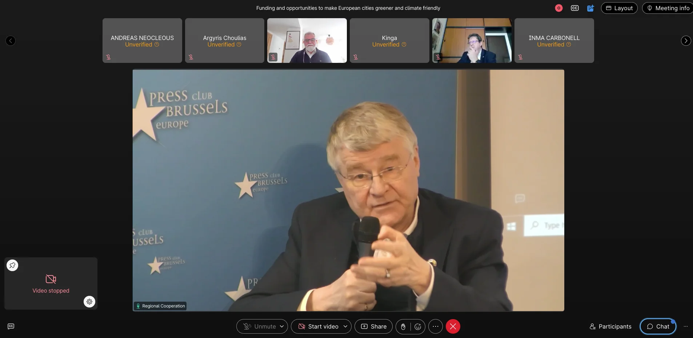Viewport: 693px width, 338px height.
Task: Raise your hand in the meeting
Action: [403, 326]
